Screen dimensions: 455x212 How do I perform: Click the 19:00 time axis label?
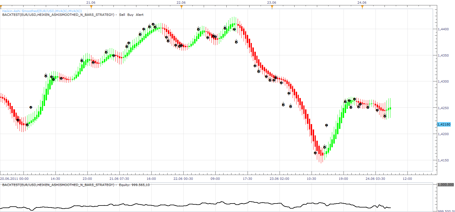pyautogui.click(x=343, y=179)
